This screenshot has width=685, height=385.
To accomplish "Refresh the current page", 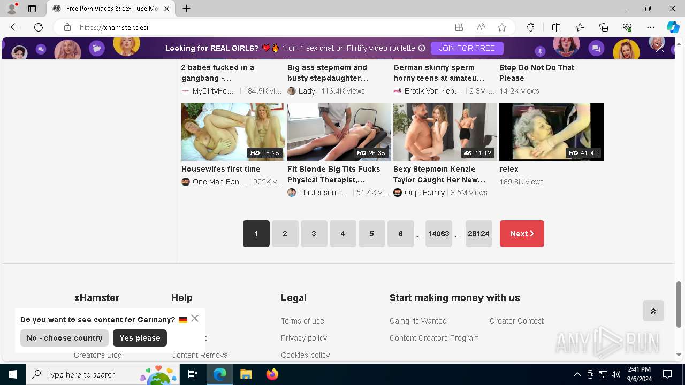I will coord(39,27).
